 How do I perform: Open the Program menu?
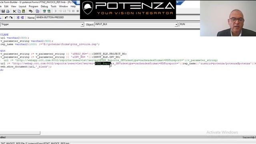point(34,6)
